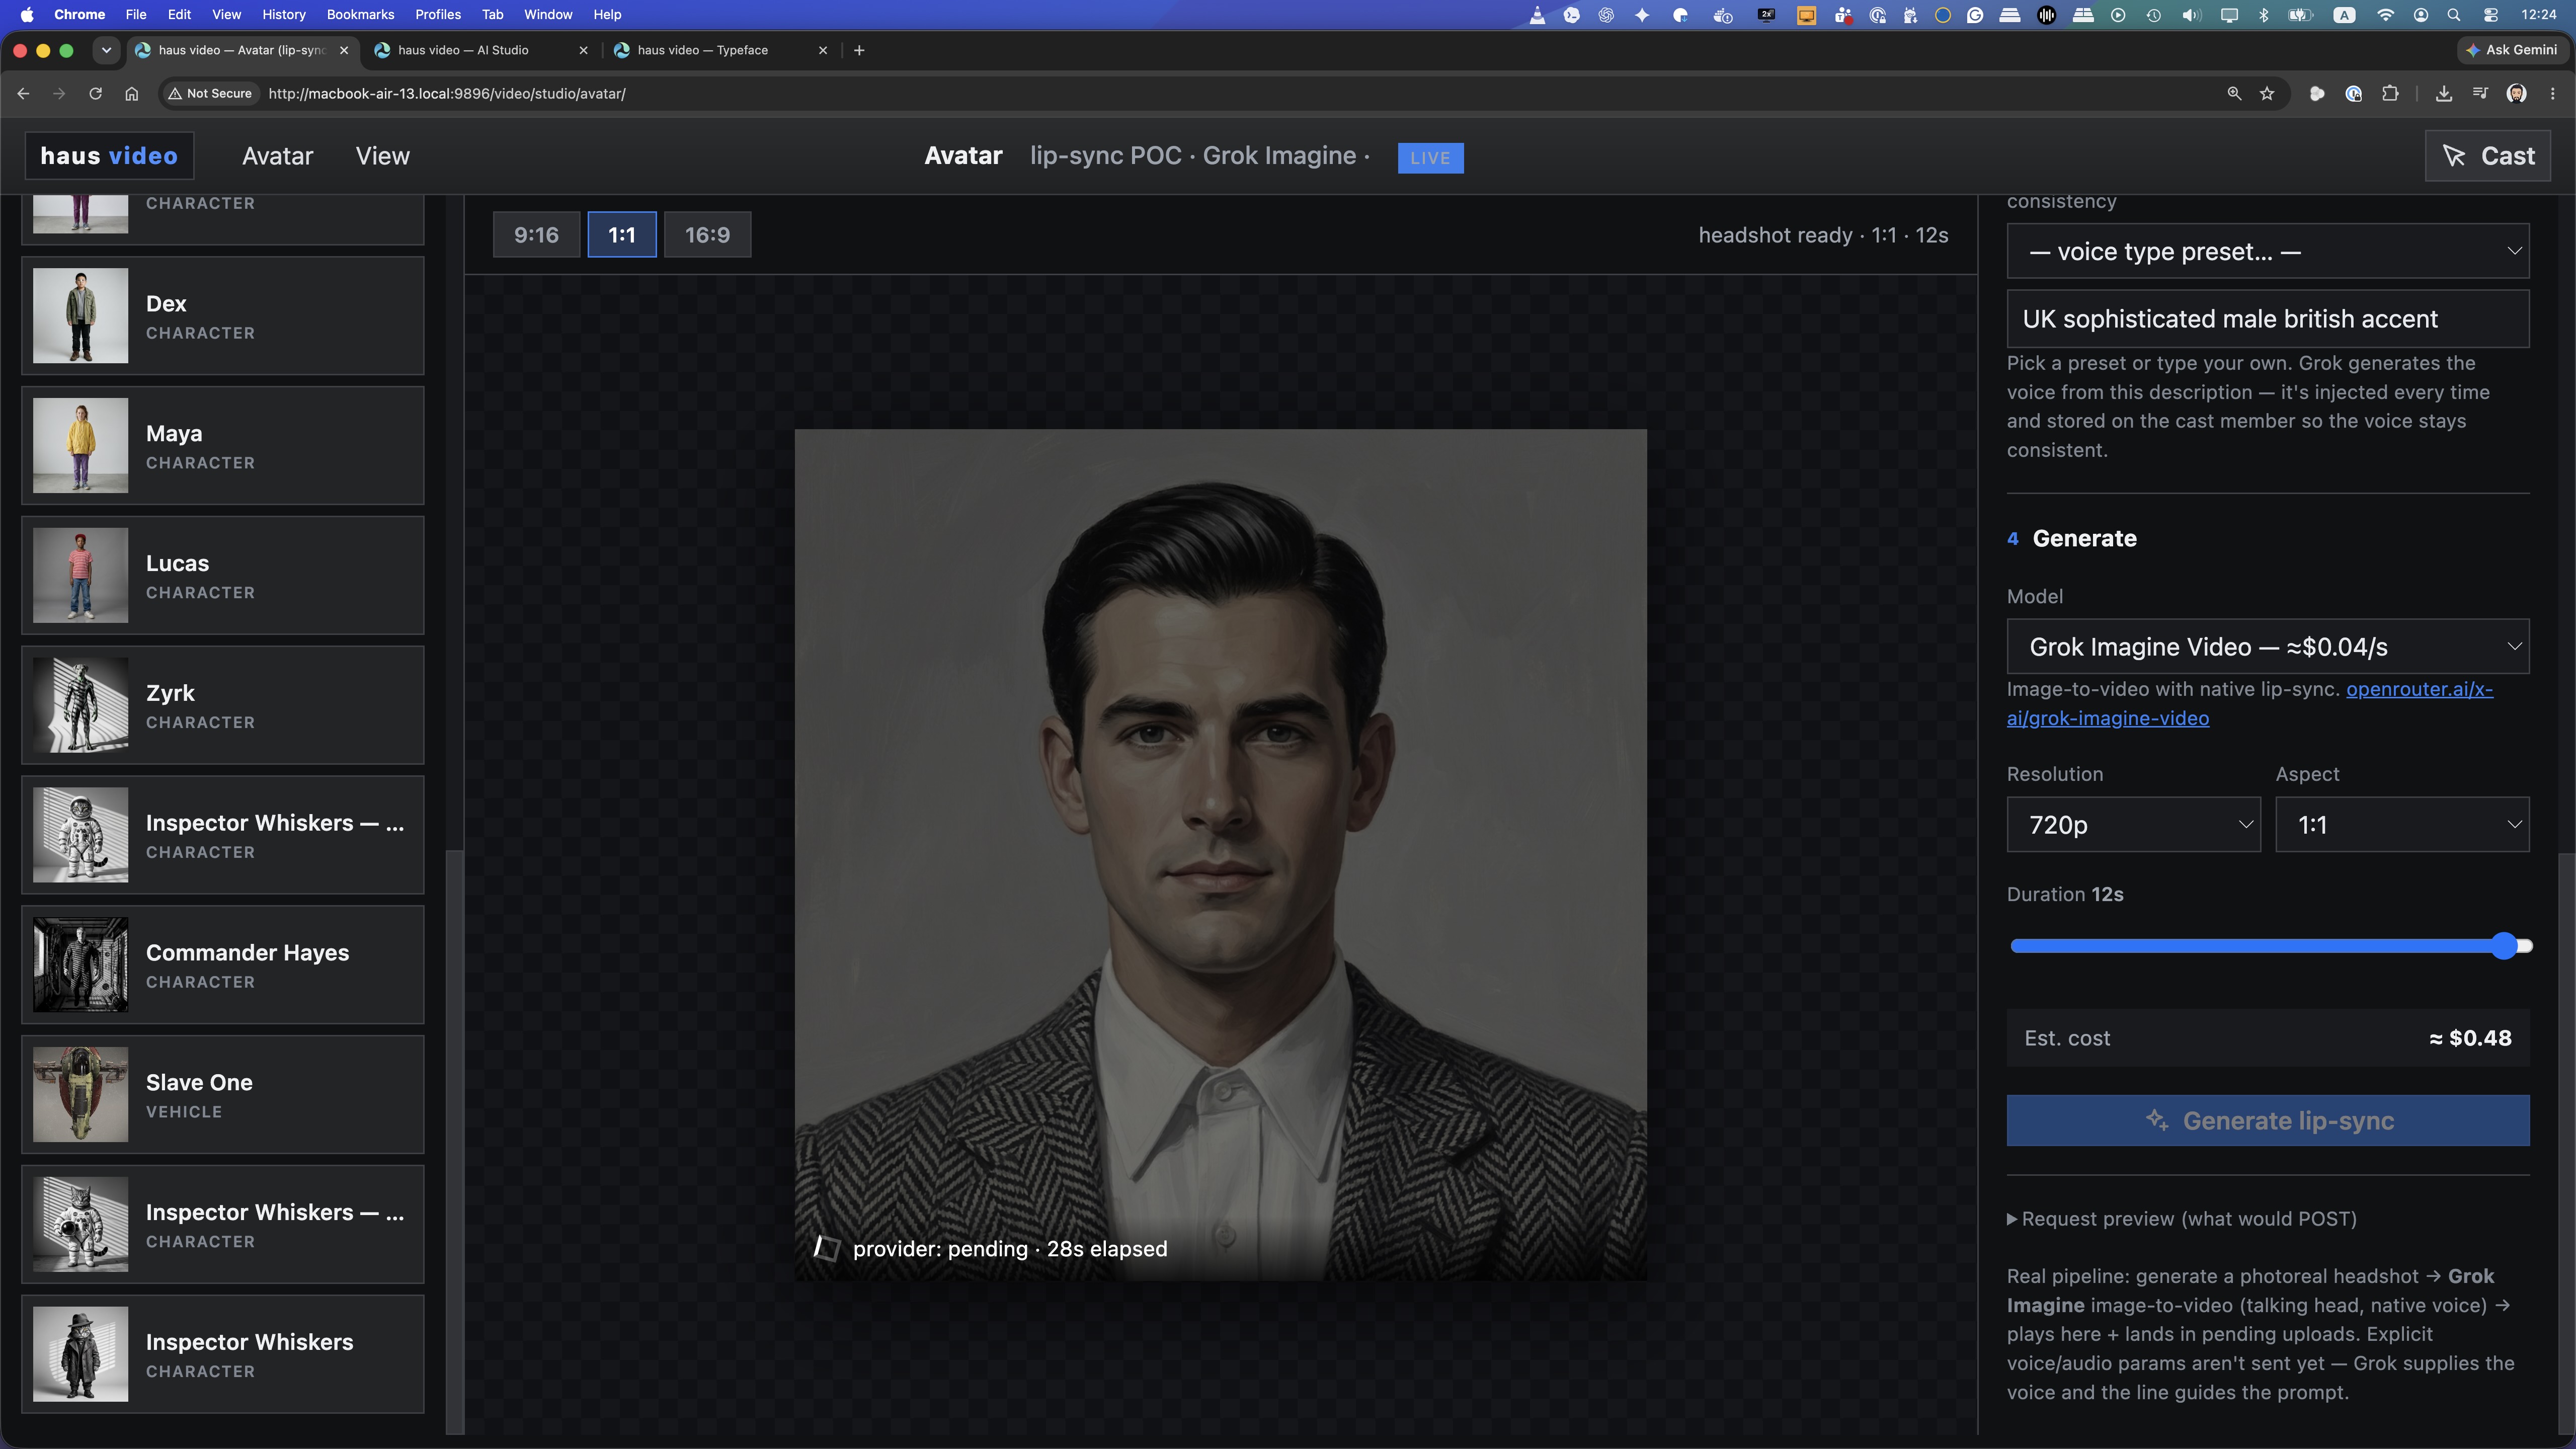Open the macOS volume icon
2576x1449 pixels.
click(x=2191, y=15)
